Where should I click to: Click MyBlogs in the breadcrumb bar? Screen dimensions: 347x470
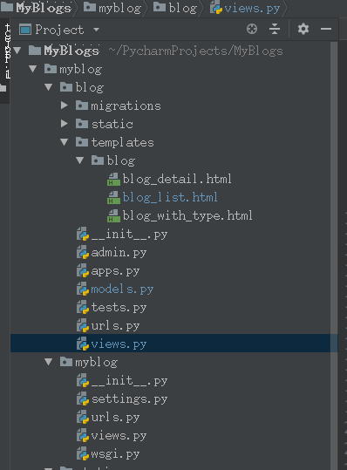point(43,8)
